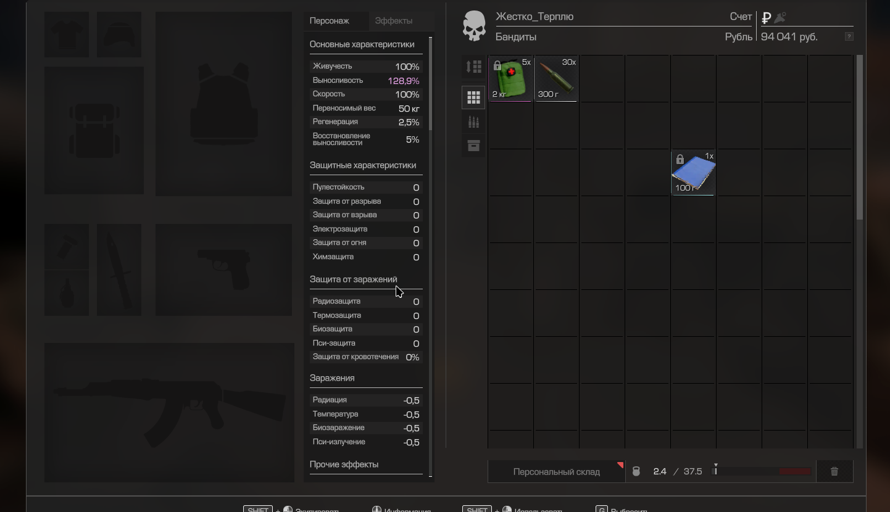Switch to the Эффекты tab

click(394, 21)
